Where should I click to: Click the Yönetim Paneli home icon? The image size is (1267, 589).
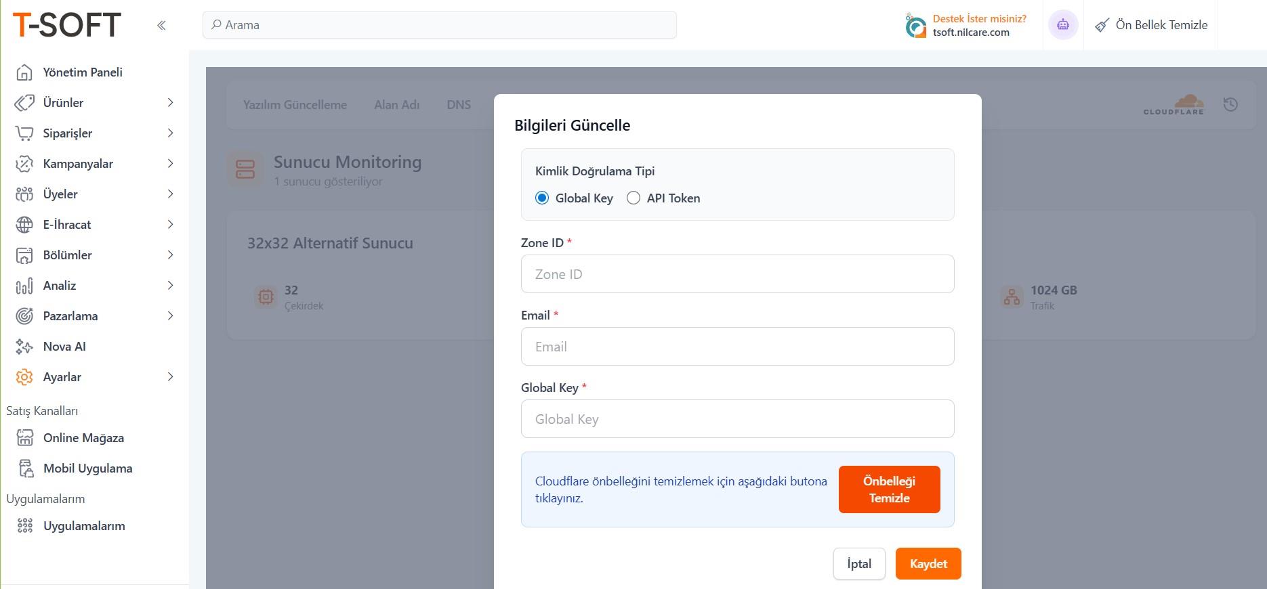click(24, 72)
